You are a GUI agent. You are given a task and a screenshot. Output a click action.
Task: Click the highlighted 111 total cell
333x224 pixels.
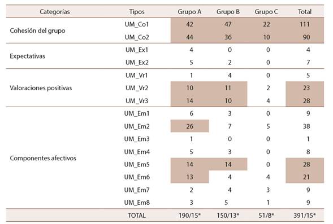(x=305, y=24)
